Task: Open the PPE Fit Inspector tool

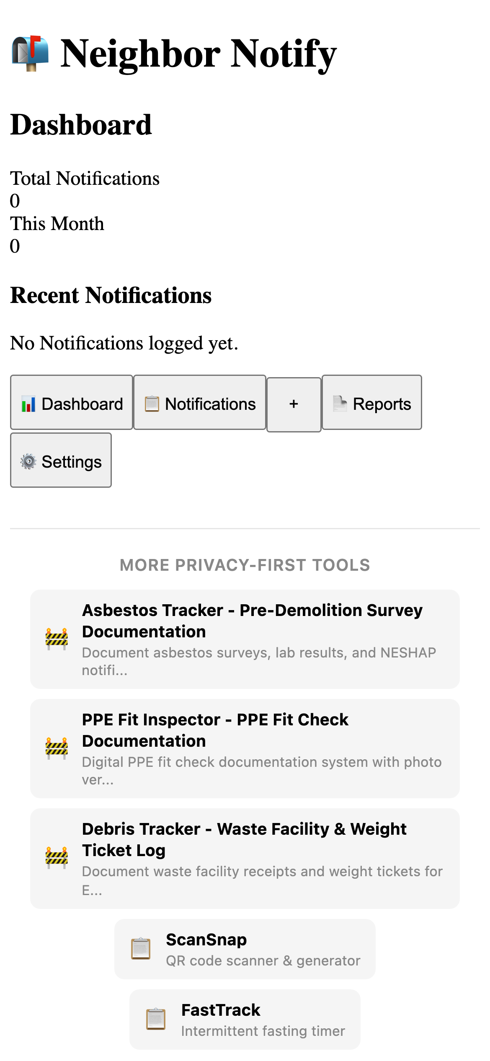Action: click(x=245, y=748)
